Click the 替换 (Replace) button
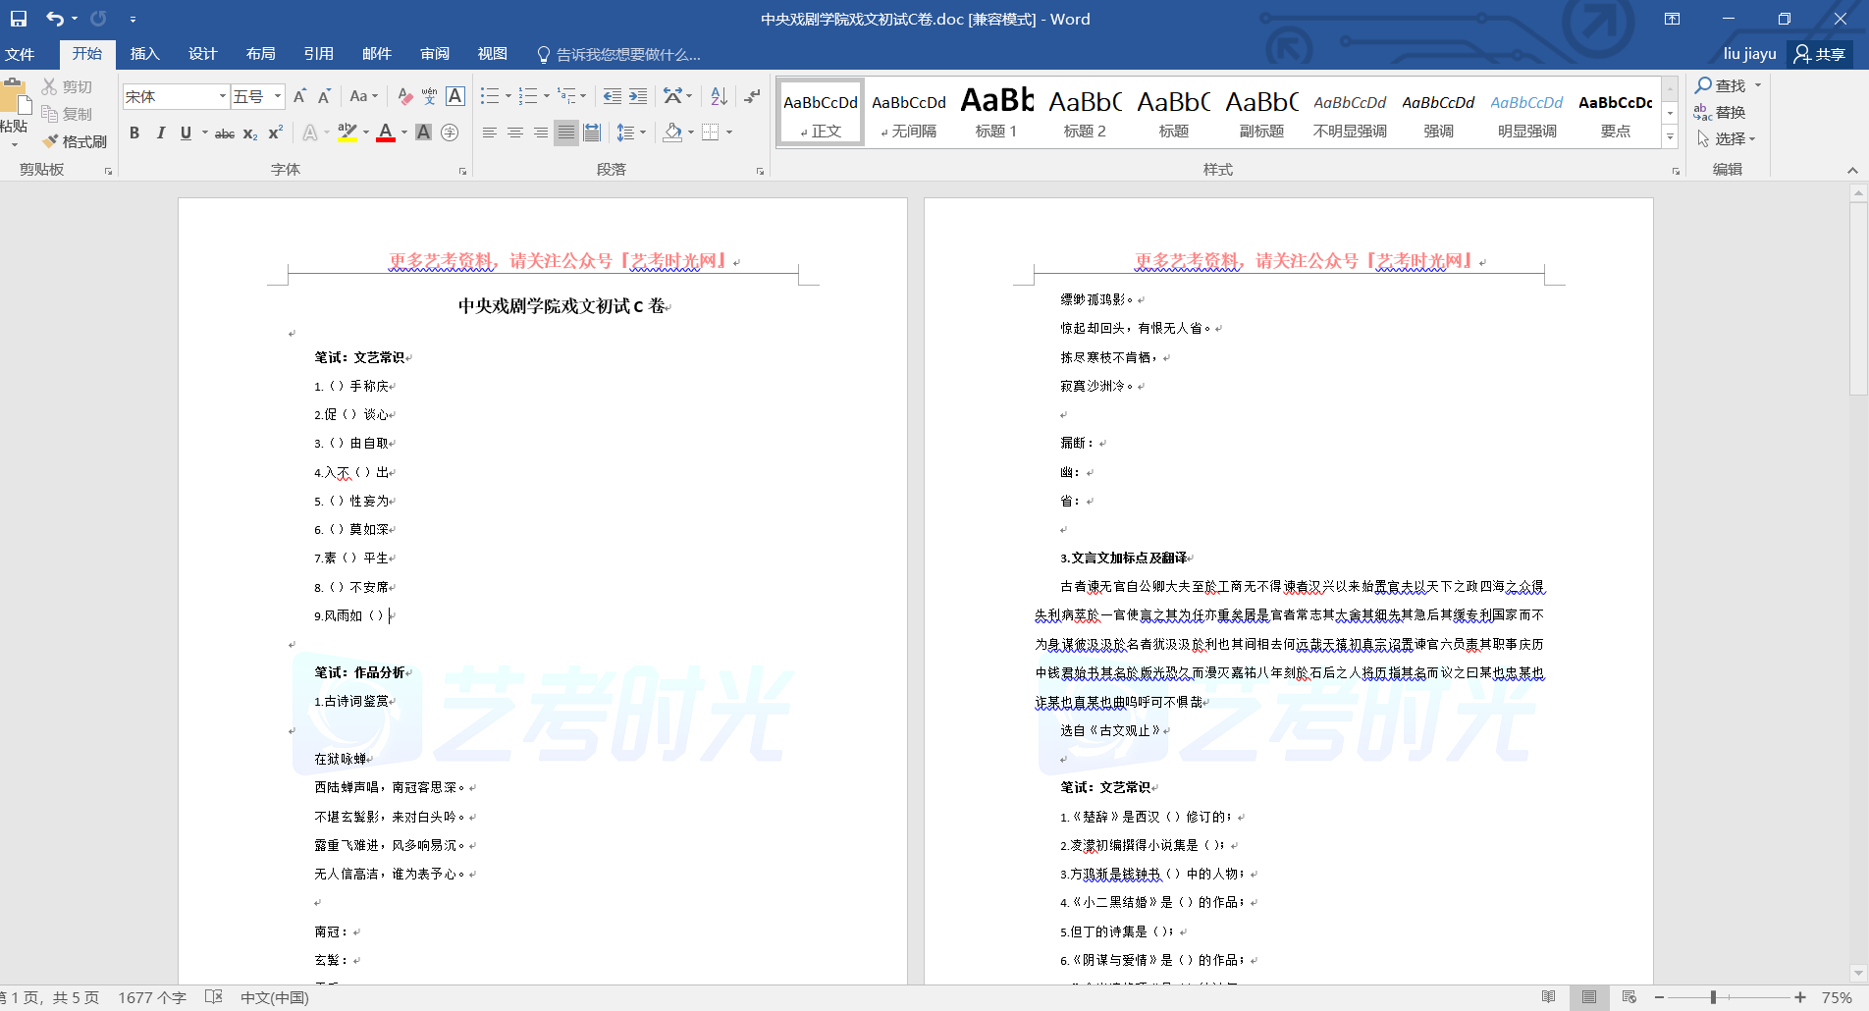 click(x=1720, y=112)
